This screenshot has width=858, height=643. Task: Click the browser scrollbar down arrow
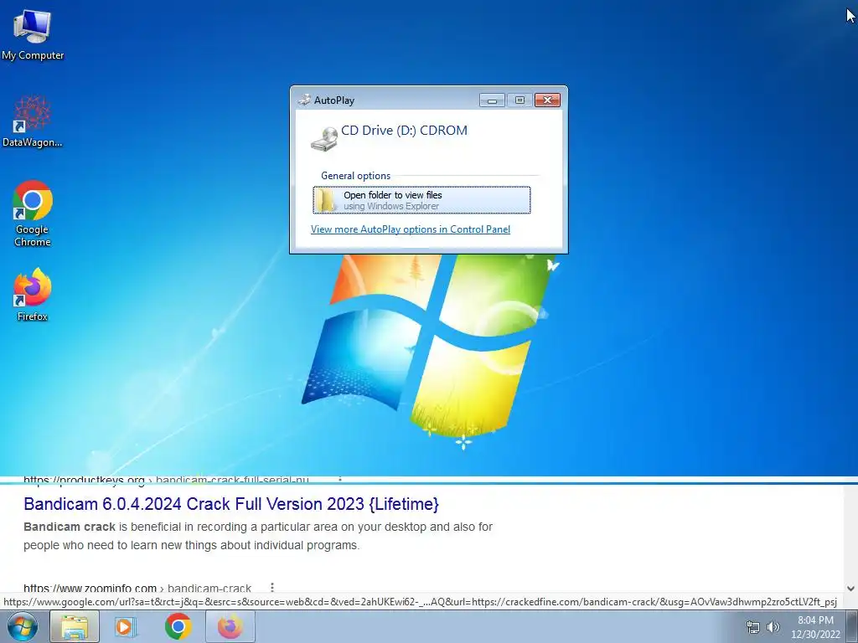pyautogui.click(x=850, y=589)
